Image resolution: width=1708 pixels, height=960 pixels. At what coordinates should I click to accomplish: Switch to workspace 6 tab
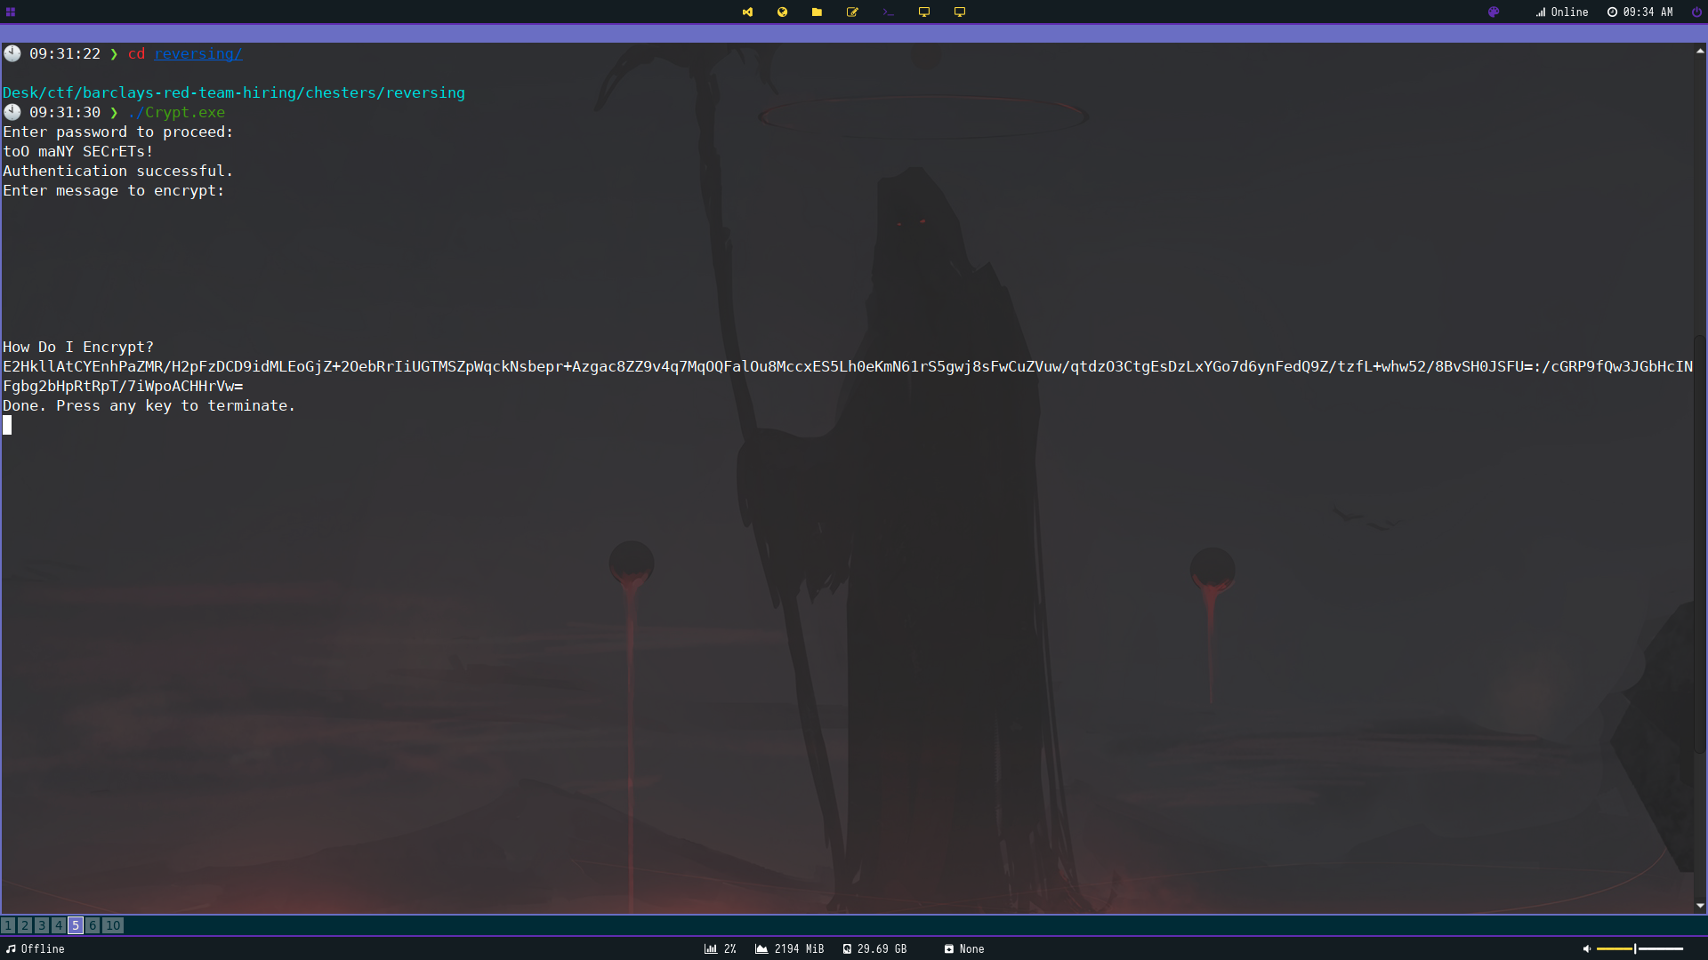coord(93,925)
